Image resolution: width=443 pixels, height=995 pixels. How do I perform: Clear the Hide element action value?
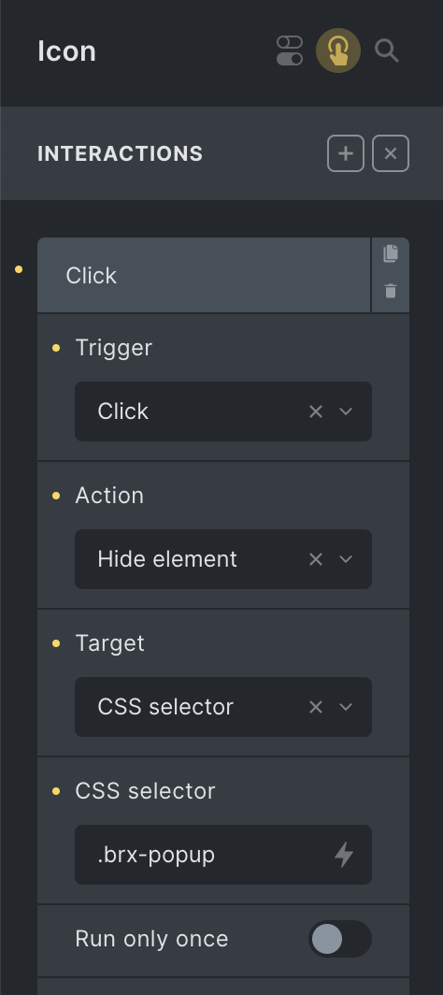(x=316, y=559)
